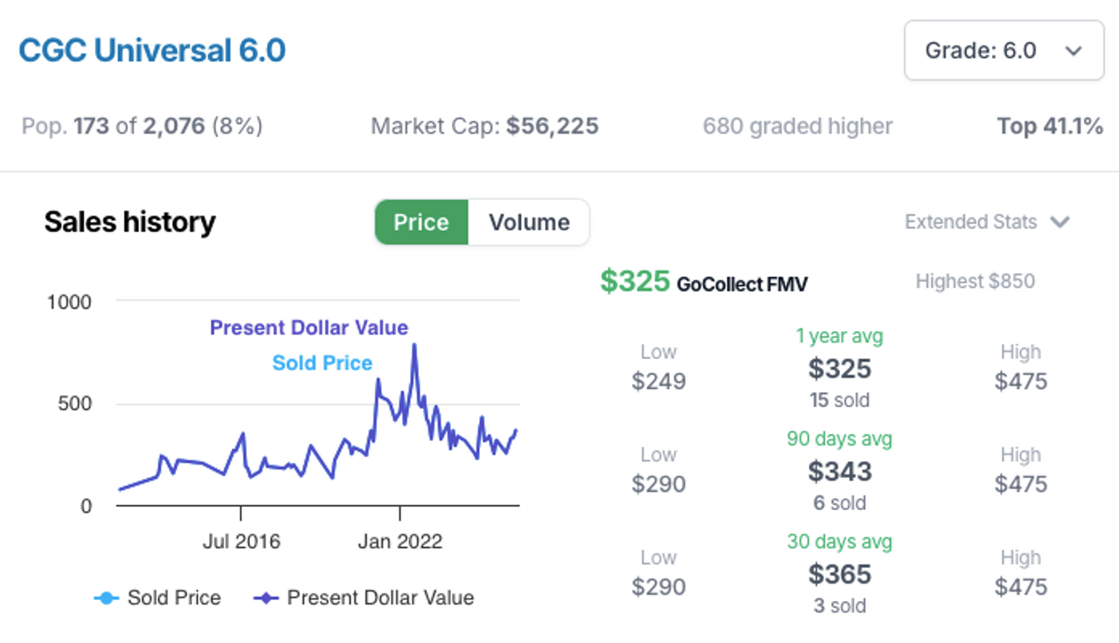Image resolution: width=1119 pixels, height=643 pixels.
Task: Click the Jan 2022 axis tick label
Action: 400,542
